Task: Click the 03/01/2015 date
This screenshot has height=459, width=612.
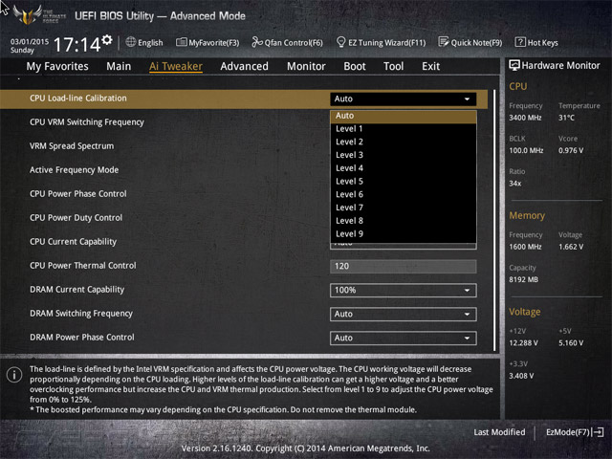Action: click(x=30, y=41)
